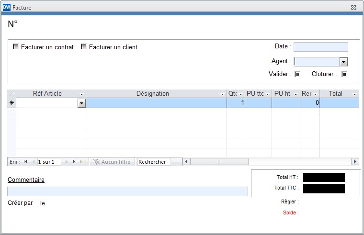Click the datasheet select-all corner
The height and width of the screenshot is (235, 364).
11,93
